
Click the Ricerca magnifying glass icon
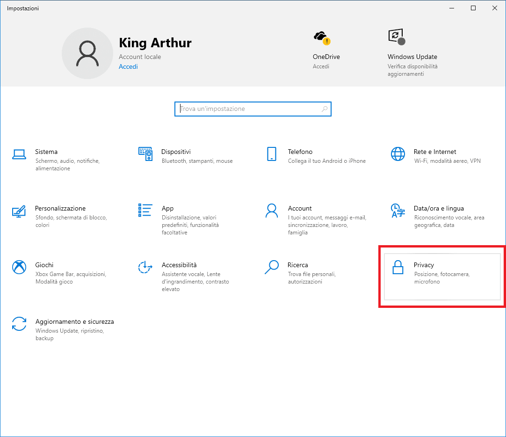pos(272,267)
